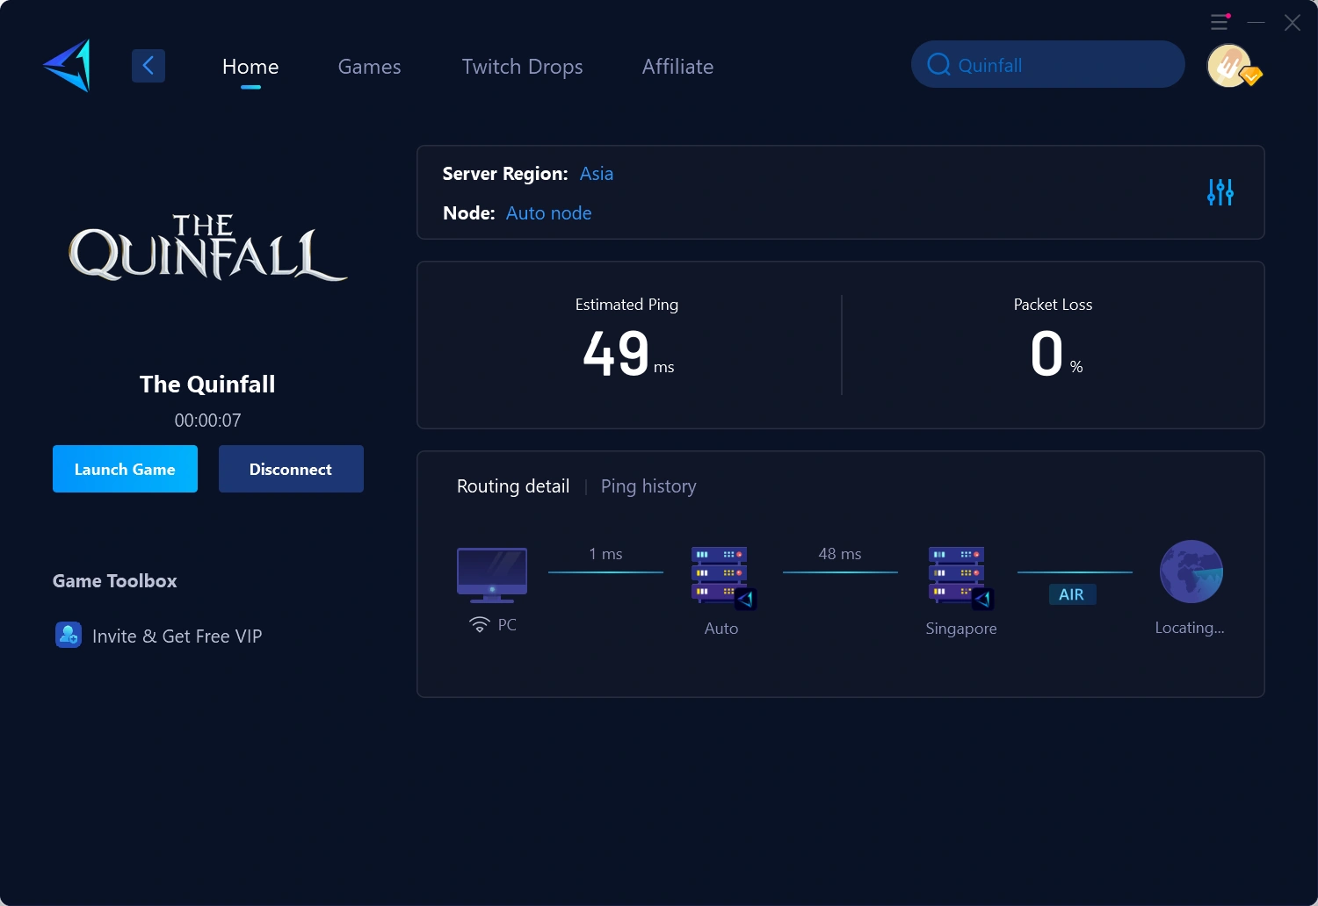
Task: Click the globe icon labeled Locating
Action: point(1191,571)
